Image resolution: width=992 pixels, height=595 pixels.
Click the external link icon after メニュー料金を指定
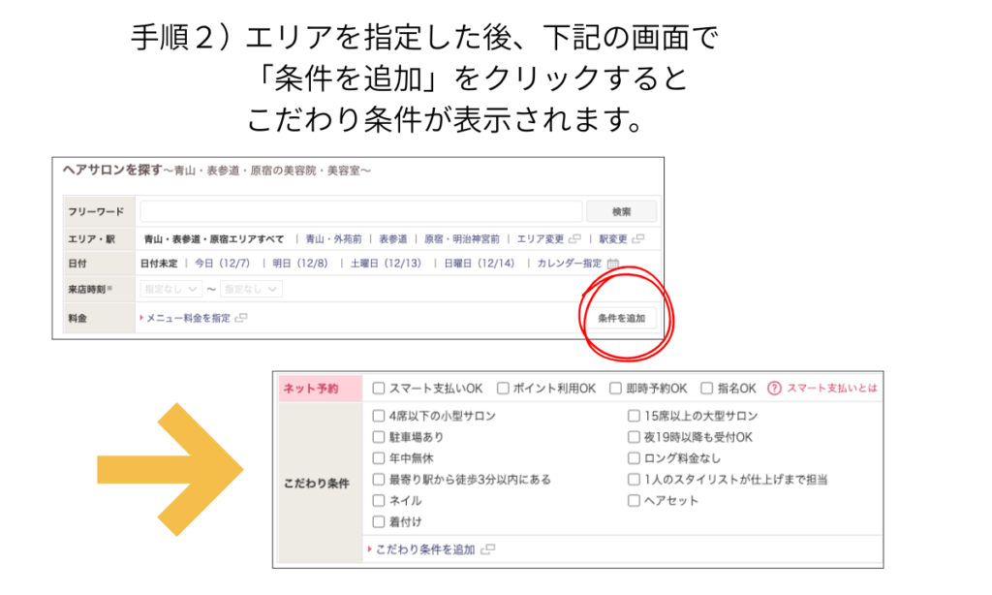click(x=243, y=317)
